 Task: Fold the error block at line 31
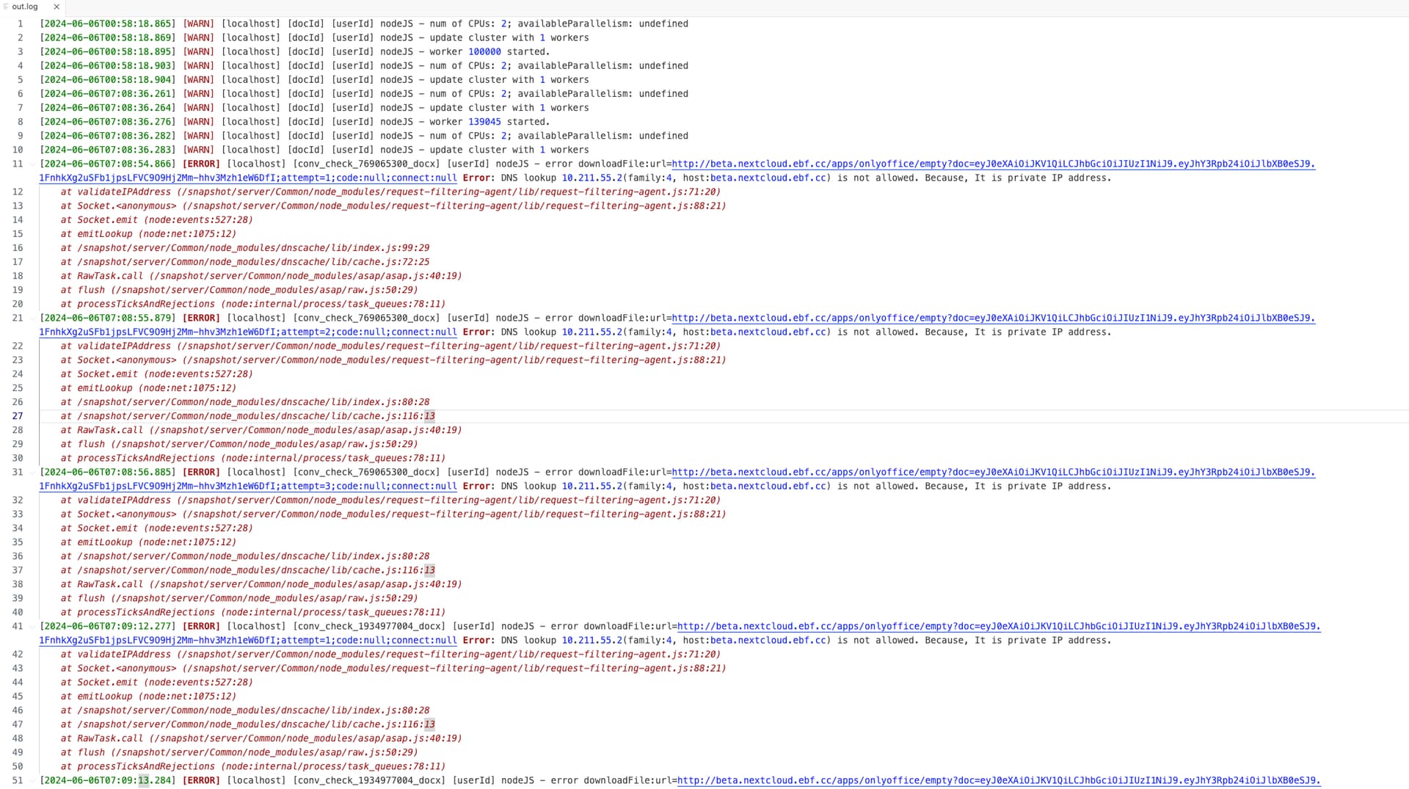32,473
